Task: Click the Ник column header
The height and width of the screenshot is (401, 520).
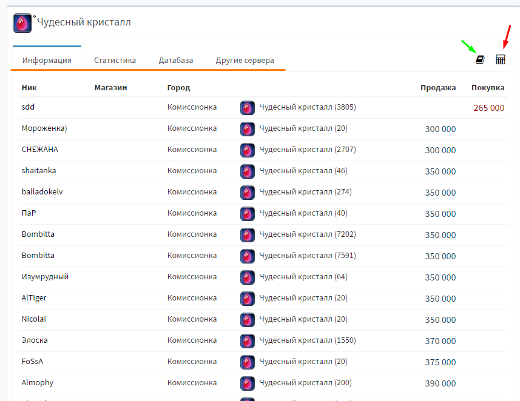Action: coord(29,88)
